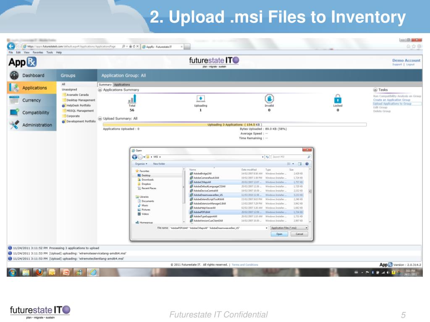The width and height of the screenshot is (430, 322).
Task: Click the Currency calendar icon
Action: [x=14, y=100]
